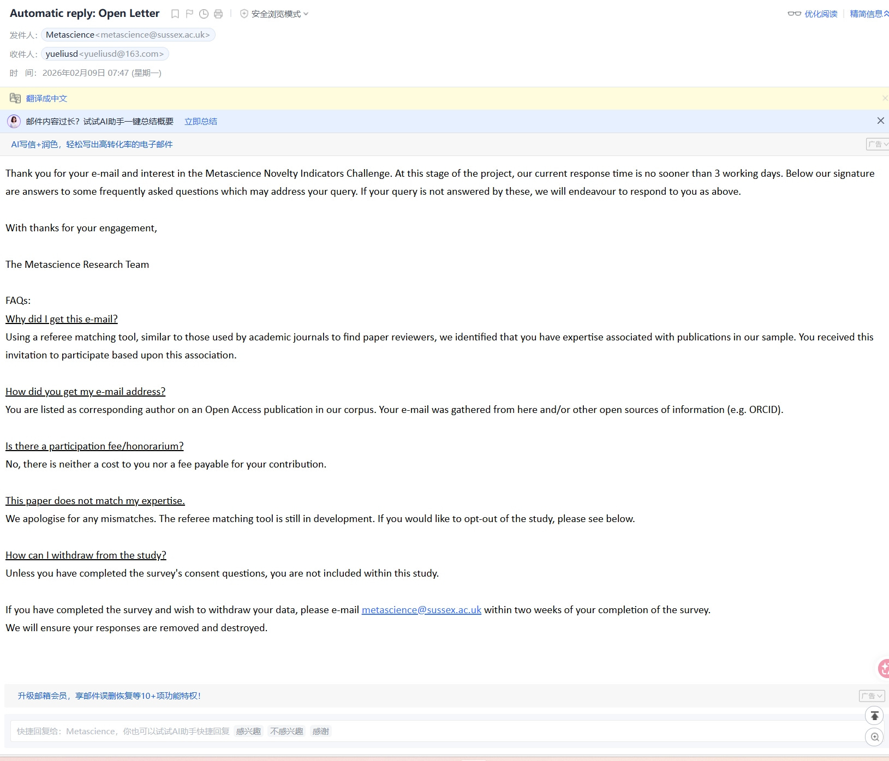Click 'How did you get my e-mail address?' heading
The width and height of the screenshot is (889, 761).
click(x=85, y=392)
